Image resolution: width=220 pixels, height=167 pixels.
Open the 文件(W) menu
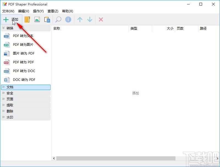pyautogui.click(x=8, y=11)
